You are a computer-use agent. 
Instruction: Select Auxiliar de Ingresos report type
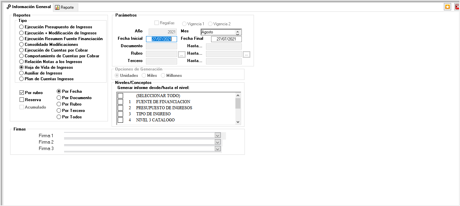click(x=22, y=73)
